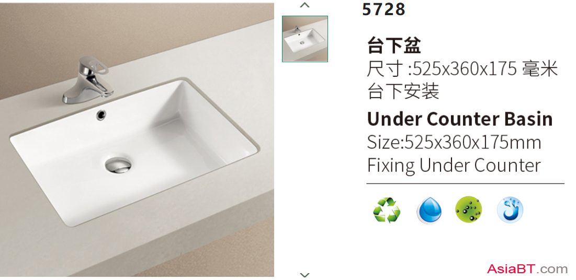Select the small basin thumbnail
Screen dimensions: 576x280
point(305,39)
